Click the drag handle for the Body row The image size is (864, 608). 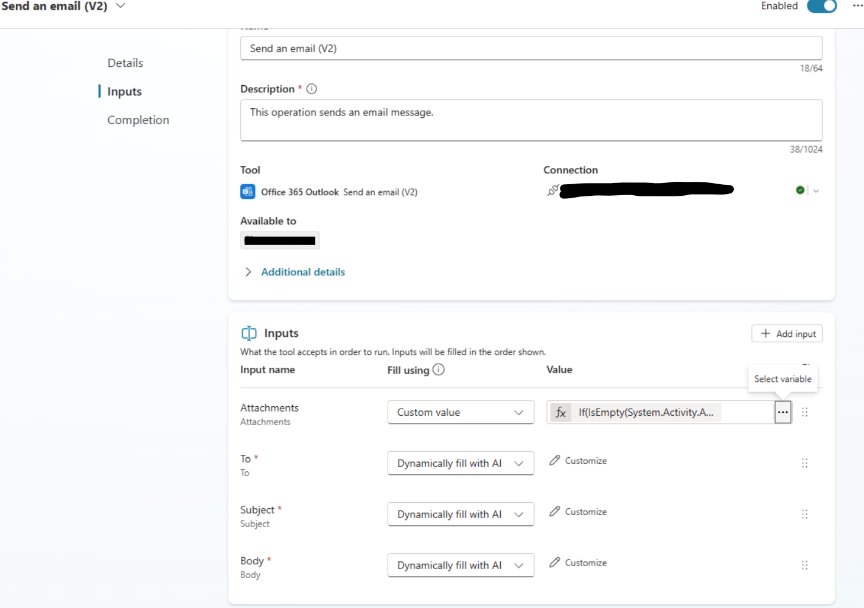[805, 565]
